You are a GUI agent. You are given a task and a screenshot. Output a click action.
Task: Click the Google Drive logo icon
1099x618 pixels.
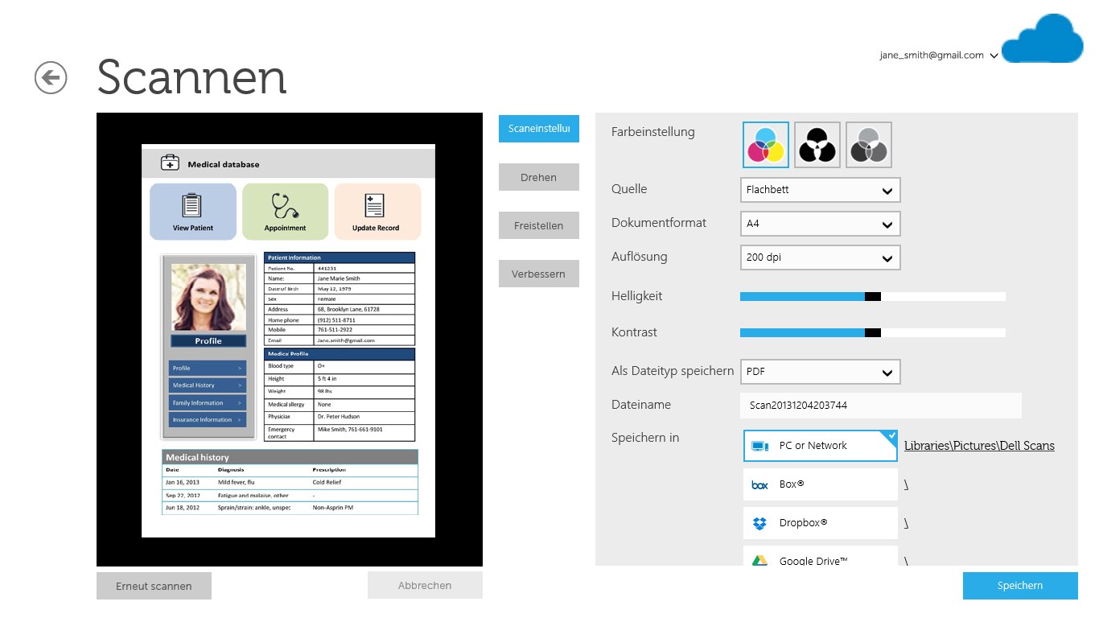tap(759, 561)
